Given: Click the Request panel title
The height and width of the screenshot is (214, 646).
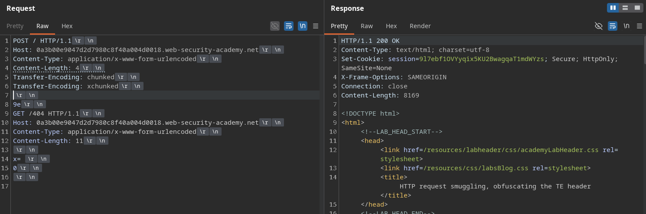Looking at the screenshot, I should [21, 8].
